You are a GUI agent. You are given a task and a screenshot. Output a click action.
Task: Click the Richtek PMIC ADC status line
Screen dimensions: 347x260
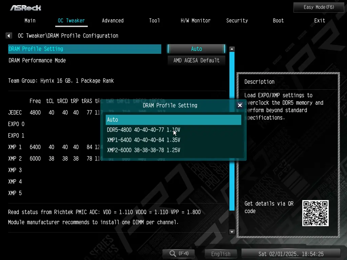(x=104, y=212)
